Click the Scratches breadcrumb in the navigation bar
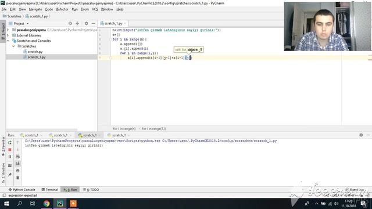 tap(12, 16)
